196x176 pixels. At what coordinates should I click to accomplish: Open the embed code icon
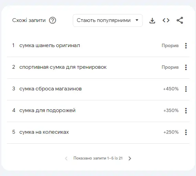(166, 20)
